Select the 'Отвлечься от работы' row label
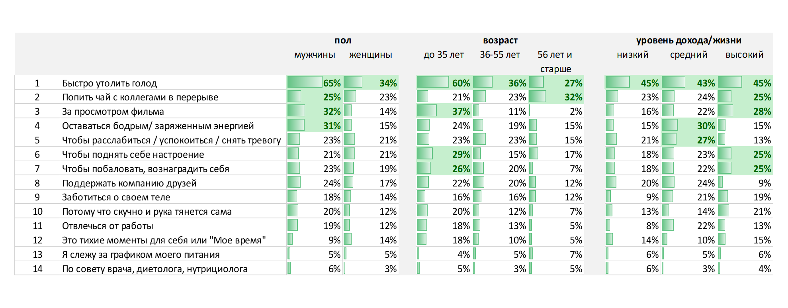This screenshot has width=788, height=308. pyautogui.click(x=108, y=226)
